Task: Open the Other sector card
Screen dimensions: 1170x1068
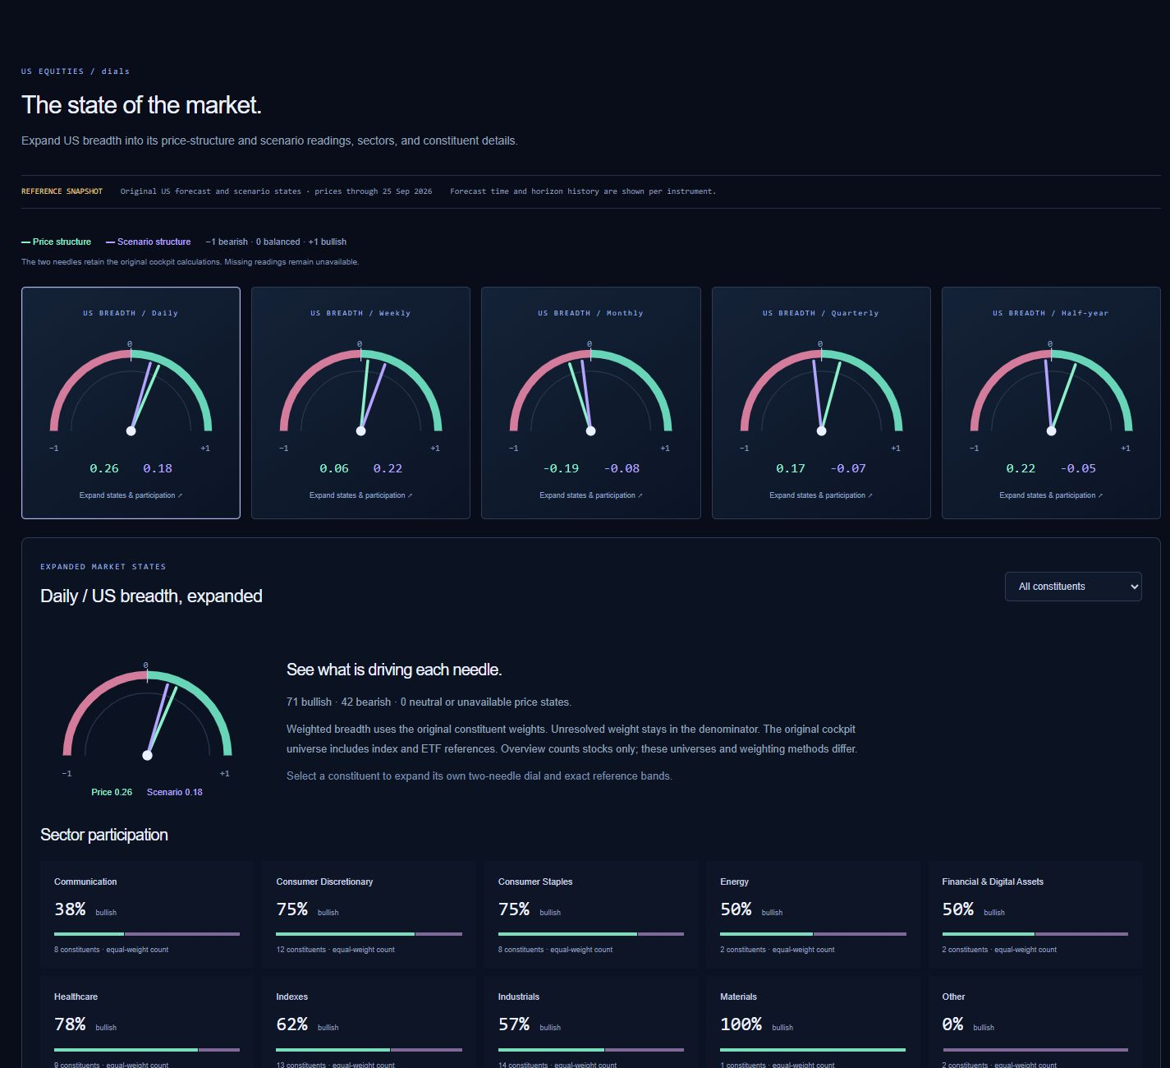Action: [x=1035, y=1023]
